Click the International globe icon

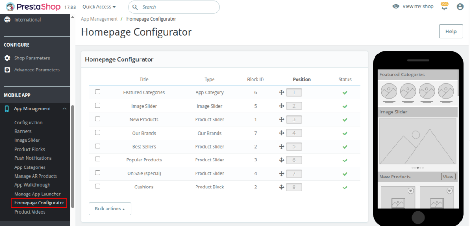pos(7,19)
